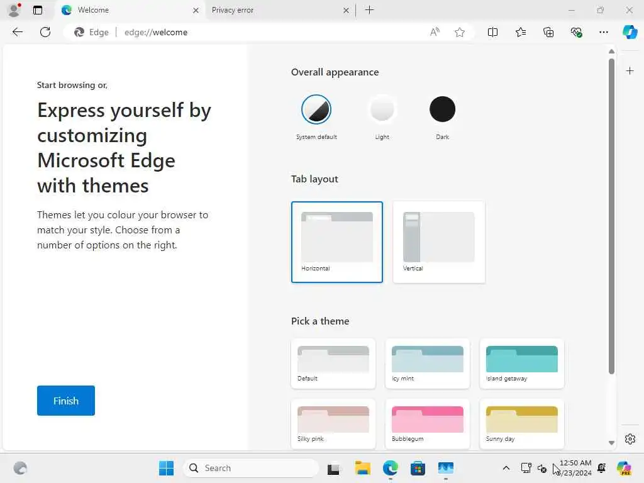The width and height of the screenshot is (644, 483).
Task: Click the network tray icon
Action: click(x=526, y=468)
